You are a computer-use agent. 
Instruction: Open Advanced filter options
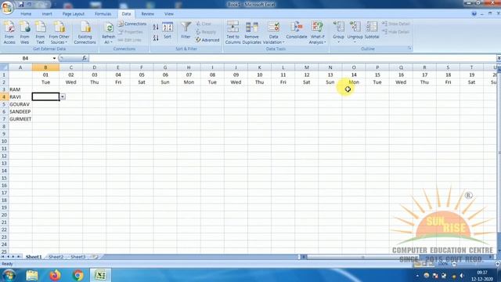207,40
